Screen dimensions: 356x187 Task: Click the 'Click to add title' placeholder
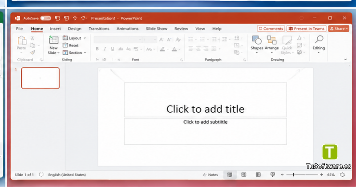coord(205,100)
